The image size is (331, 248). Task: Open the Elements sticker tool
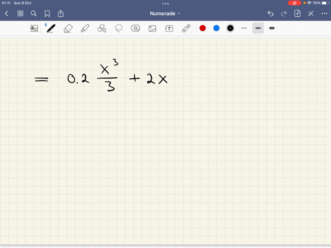pos(135,28)
